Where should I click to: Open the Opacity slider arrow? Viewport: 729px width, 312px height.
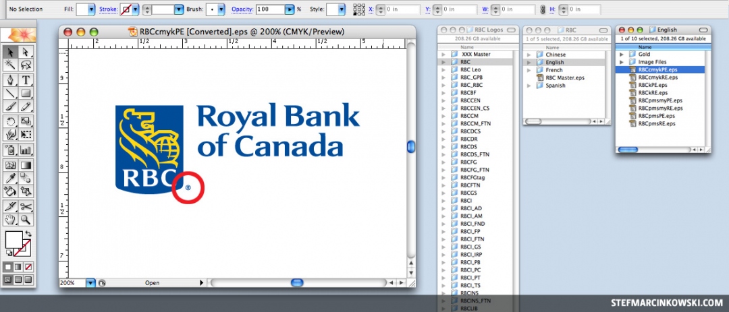pyautogui.click(x=290, y=9)
